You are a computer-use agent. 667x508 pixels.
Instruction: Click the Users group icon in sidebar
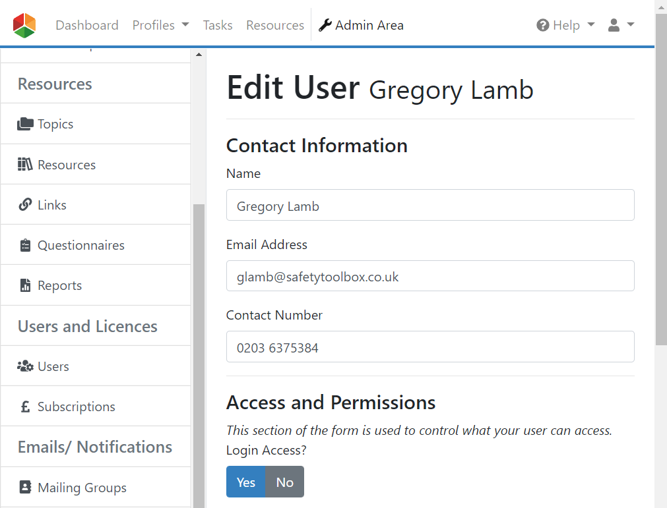coord(25,366)
